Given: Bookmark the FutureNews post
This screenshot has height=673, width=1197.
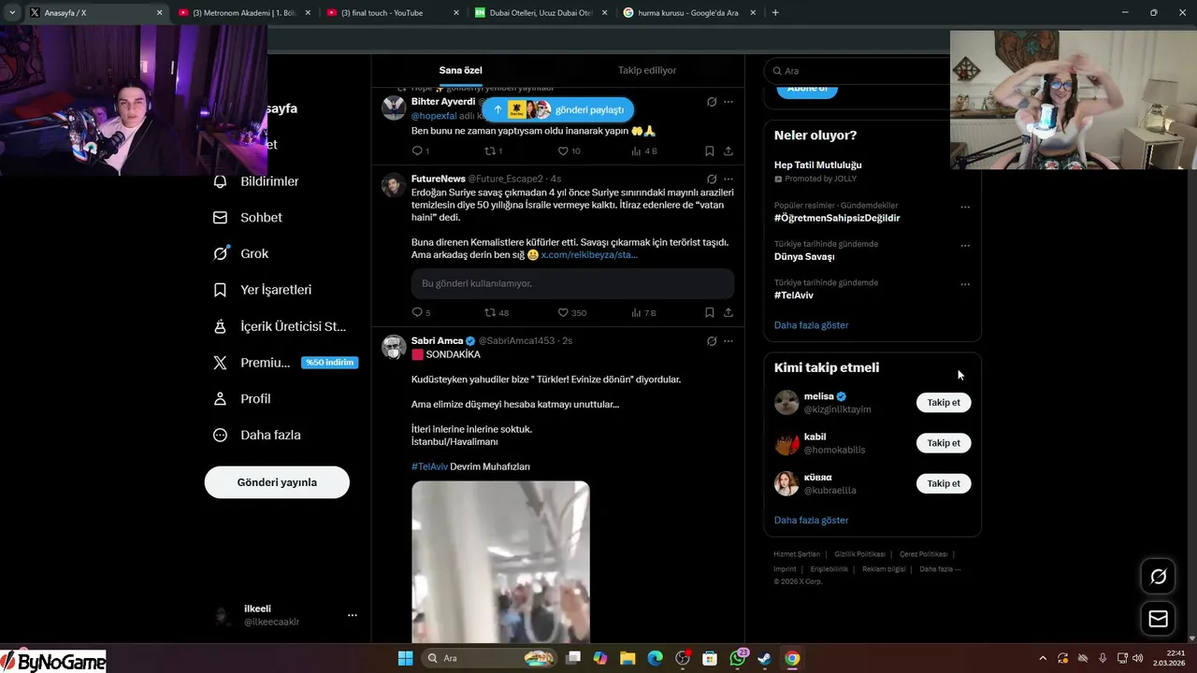Looking at the screenshot, I should 710,312.
